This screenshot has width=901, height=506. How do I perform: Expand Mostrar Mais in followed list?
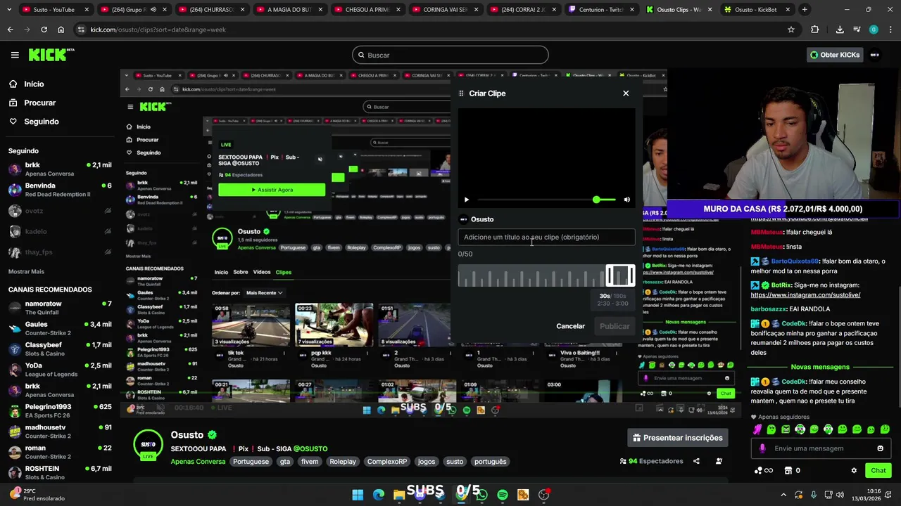coord(26,271)
